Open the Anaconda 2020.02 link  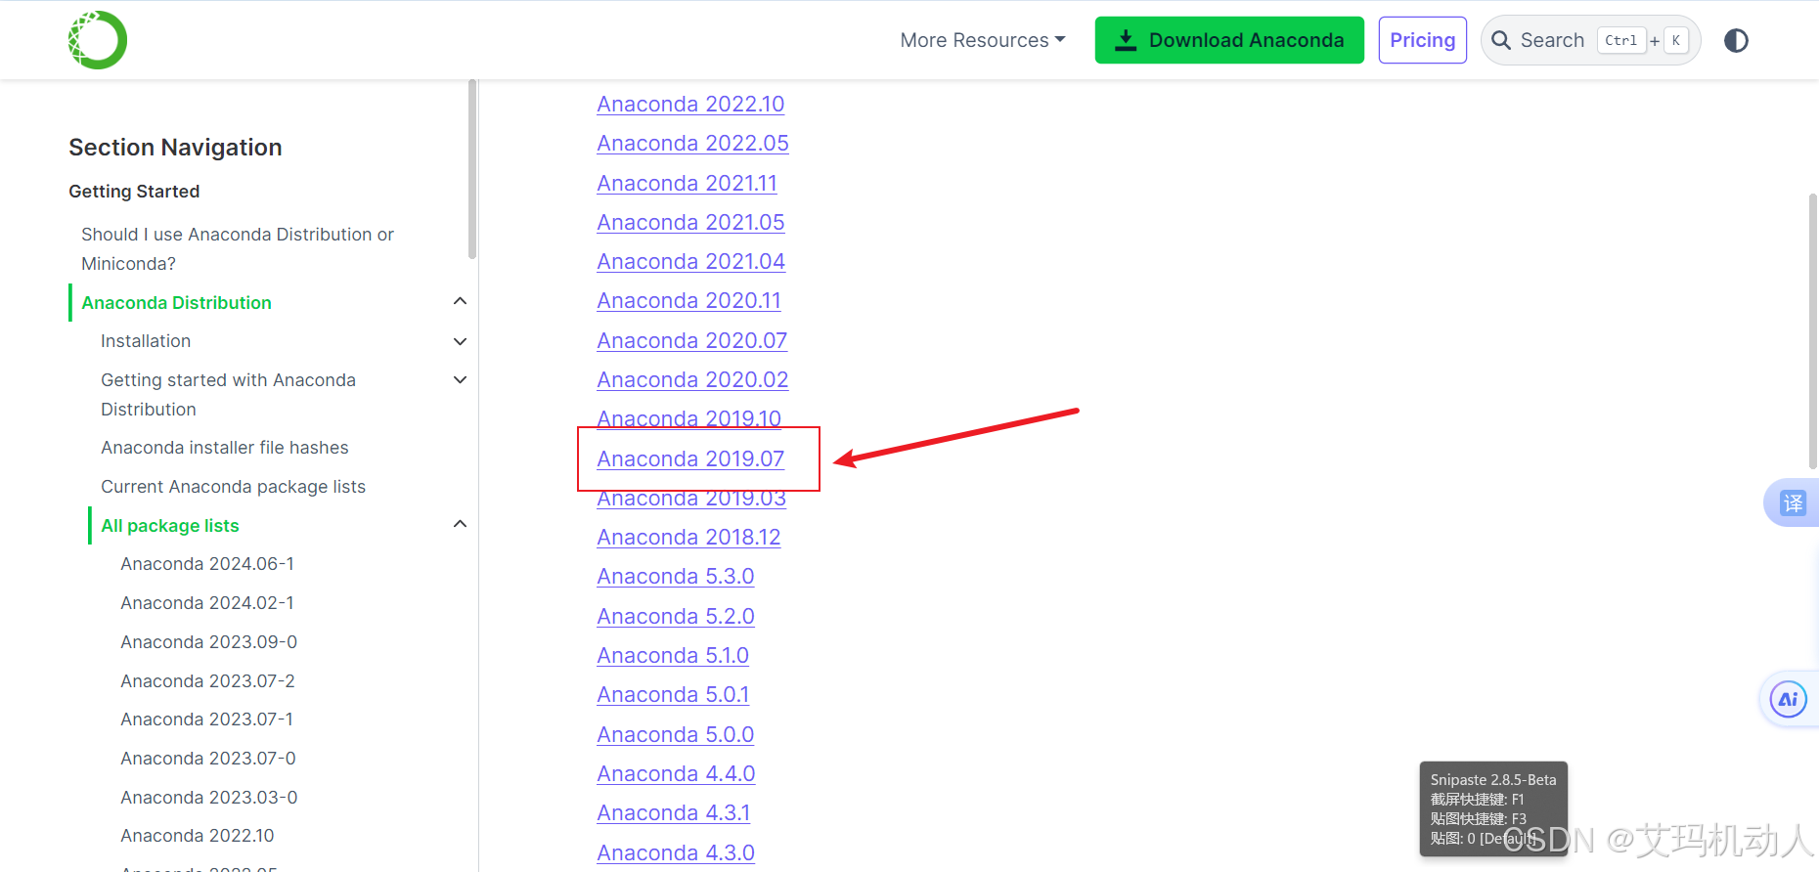[x=692, y=379]
